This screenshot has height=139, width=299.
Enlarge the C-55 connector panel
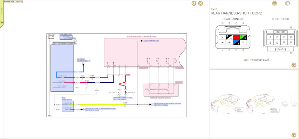point(294,65)
